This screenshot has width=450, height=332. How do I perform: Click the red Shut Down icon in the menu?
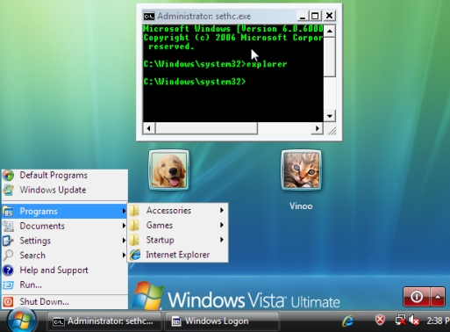[x=8, y=301]
